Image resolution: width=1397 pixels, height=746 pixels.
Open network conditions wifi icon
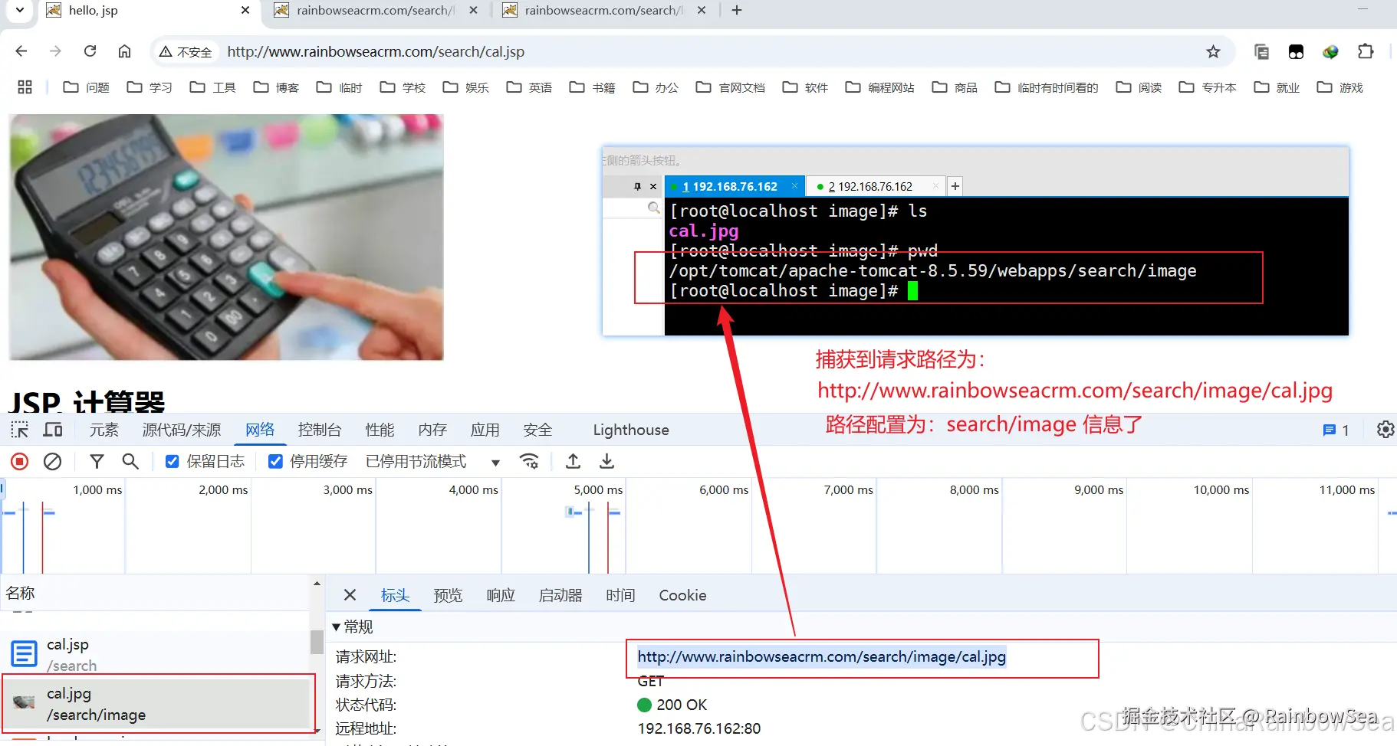(529, 461)
